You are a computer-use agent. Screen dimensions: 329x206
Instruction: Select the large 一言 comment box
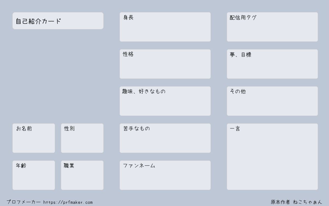point(272,157)
